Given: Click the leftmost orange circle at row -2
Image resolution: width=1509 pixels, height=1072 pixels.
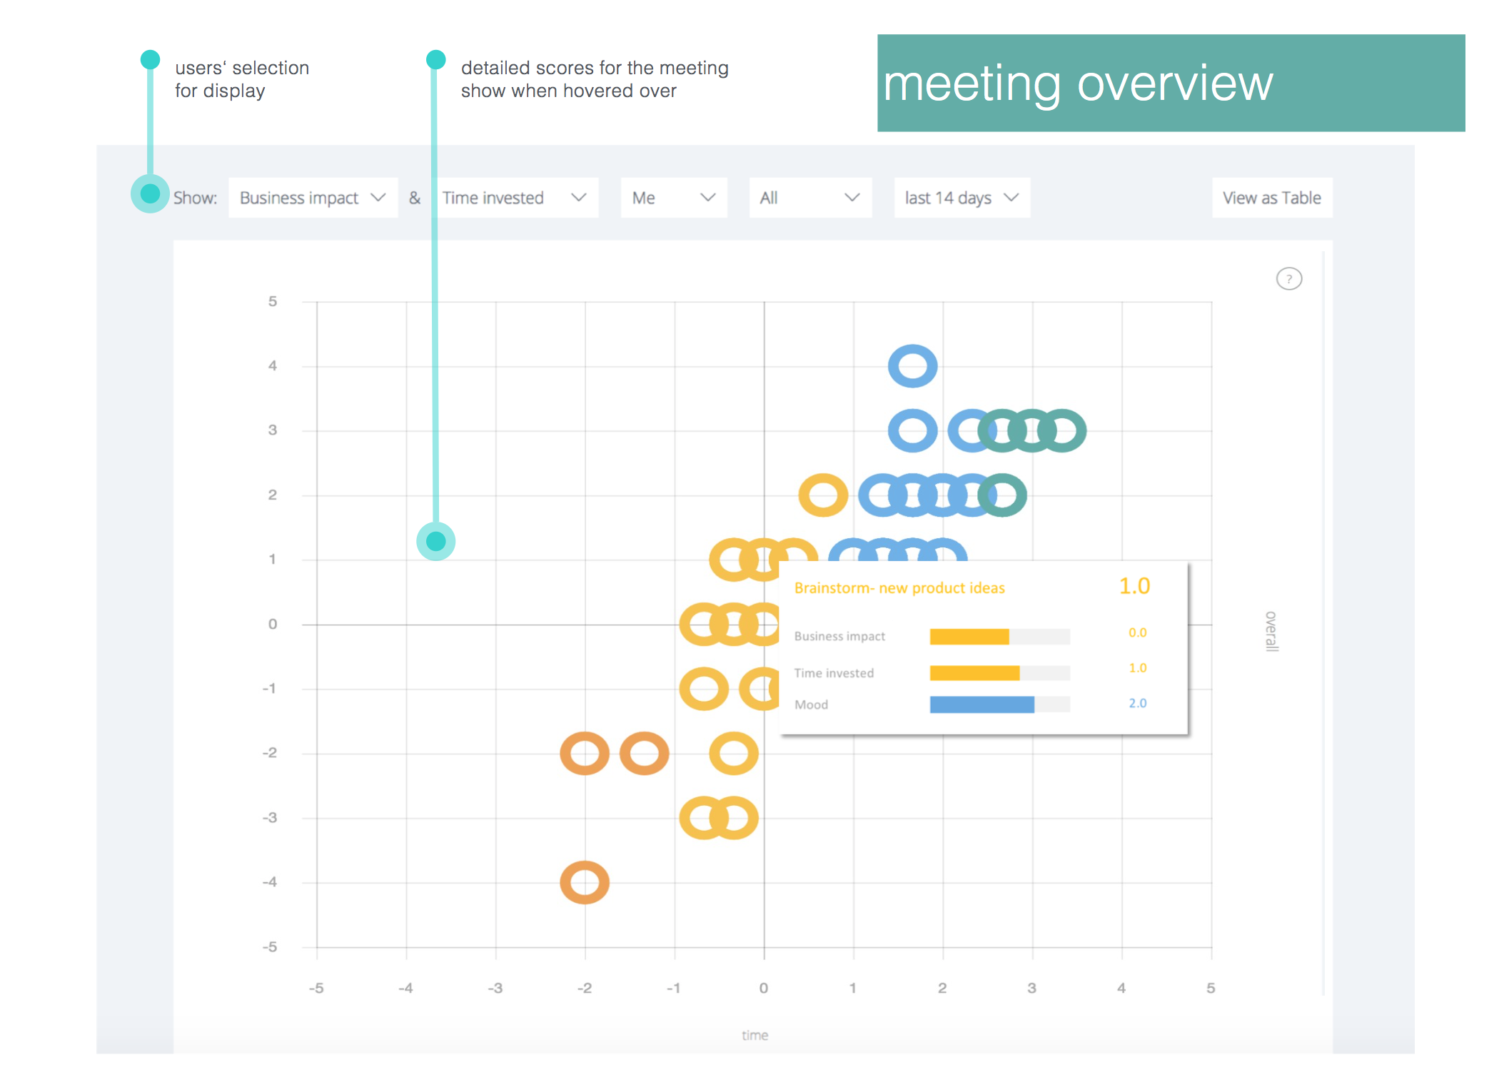Looking at the screenshot, I should click(585, 753).
